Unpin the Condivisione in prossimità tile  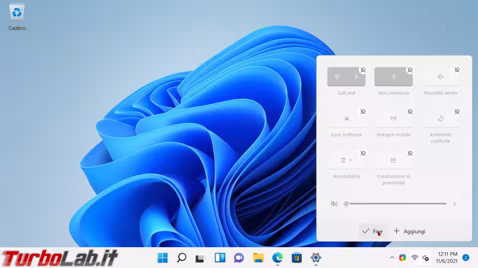tap(410, 153)
